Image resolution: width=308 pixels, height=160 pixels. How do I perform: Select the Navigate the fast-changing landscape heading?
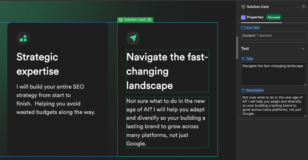click(x=167, y=71)
